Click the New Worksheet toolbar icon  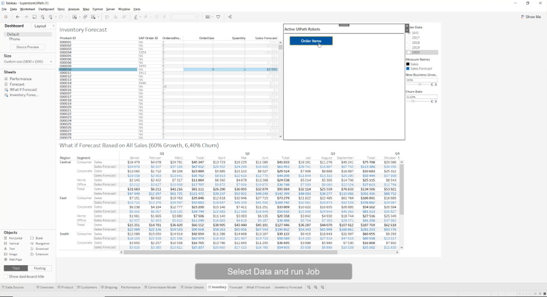[74, 16]
